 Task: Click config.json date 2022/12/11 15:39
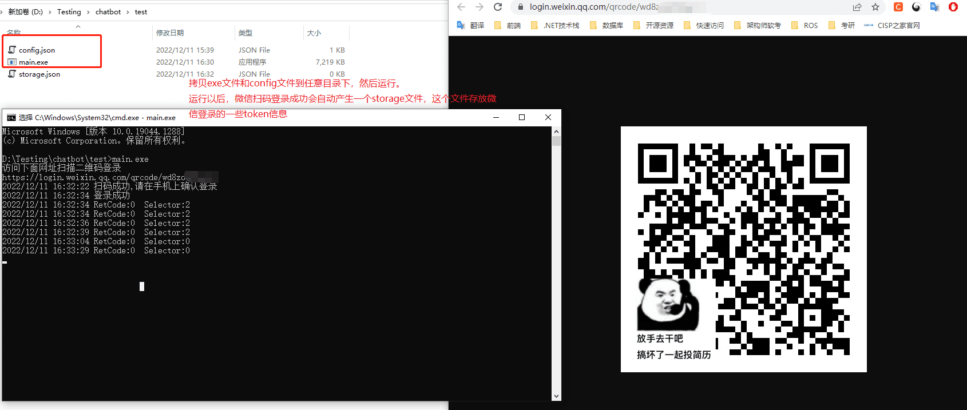coord(185,50)
